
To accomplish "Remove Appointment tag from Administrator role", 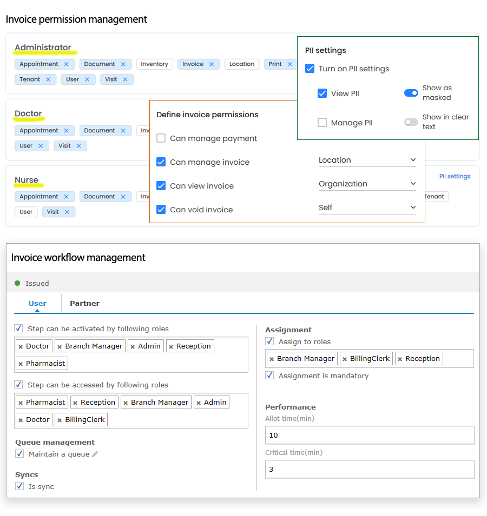I will click(x=66, y=64).
